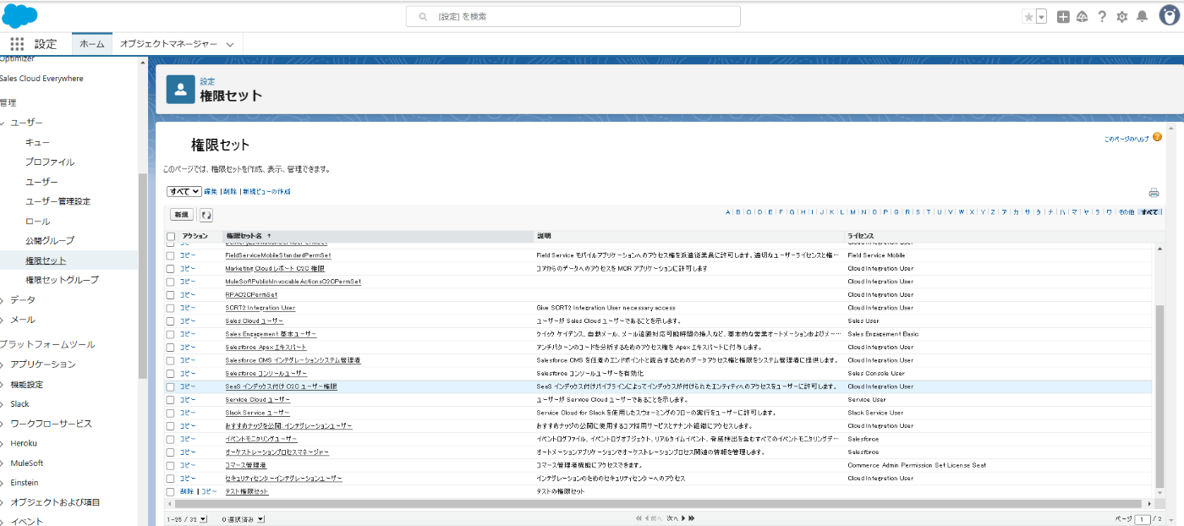Expand the アプリケーション sidebar section
Screen dimensions: 1184x526
[x=3, y=364]
